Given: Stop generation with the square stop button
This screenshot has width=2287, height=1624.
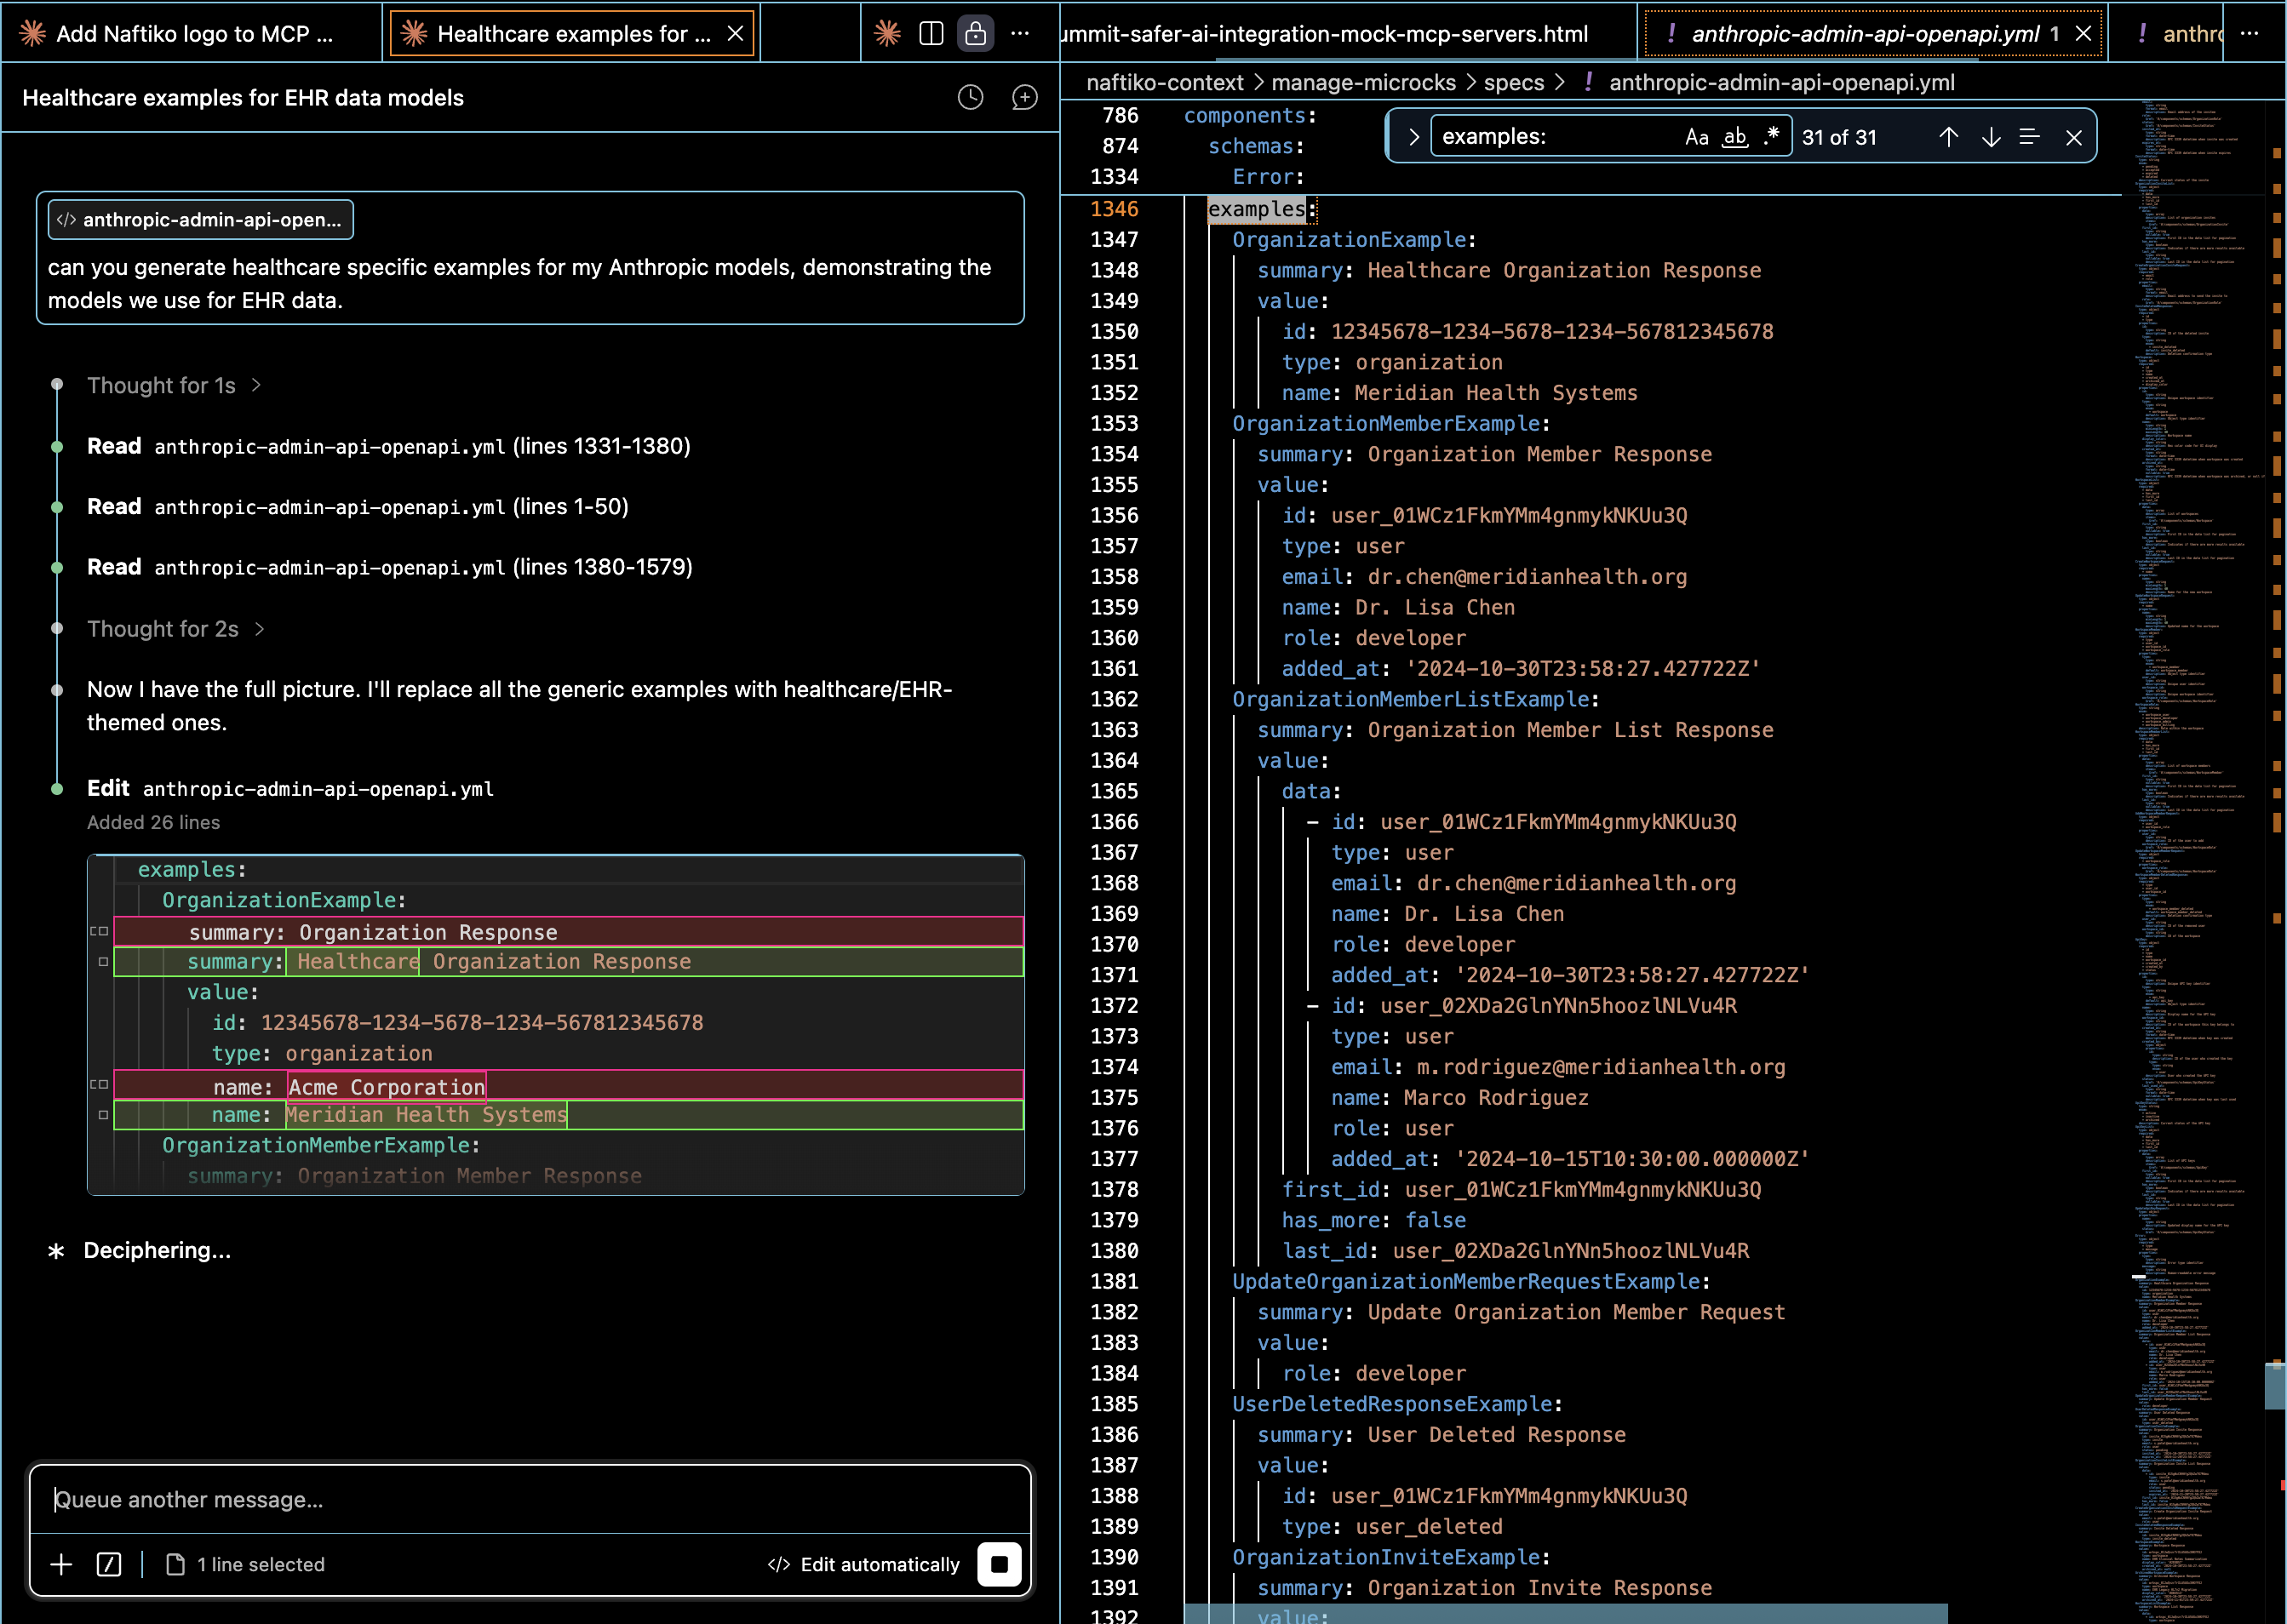Looking at the screenshot, I should click(x=999, y=1564).
